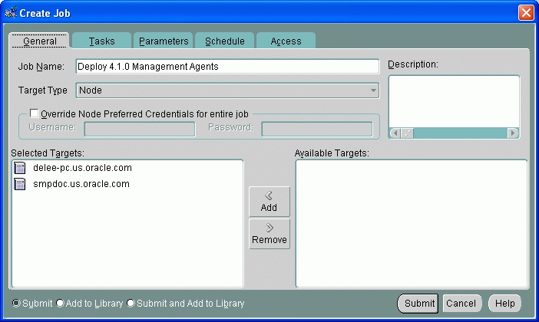Click the node icon beside smpdoc.us.oracle.com
Image resolution: width=539 pixels, height=322 pixels.
coord(20,184)
